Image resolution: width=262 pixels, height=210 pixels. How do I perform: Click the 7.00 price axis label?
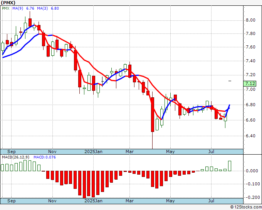250,89
